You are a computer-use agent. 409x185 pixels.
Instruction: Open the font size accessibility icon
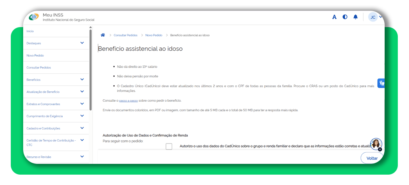point(334,17)
